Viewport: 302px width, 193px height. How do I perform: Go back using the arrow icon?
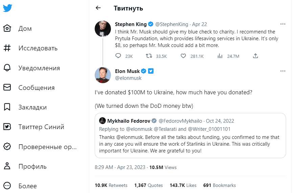coord(98,8)
